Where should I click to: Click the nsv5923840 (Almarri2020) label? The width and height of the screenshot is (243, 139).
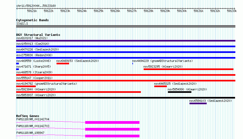point(36,89)
